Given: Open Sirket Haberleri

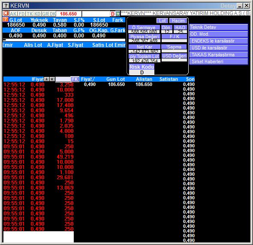Looking at the screenshot, I should pyautogui.click(x=219, y=61).
